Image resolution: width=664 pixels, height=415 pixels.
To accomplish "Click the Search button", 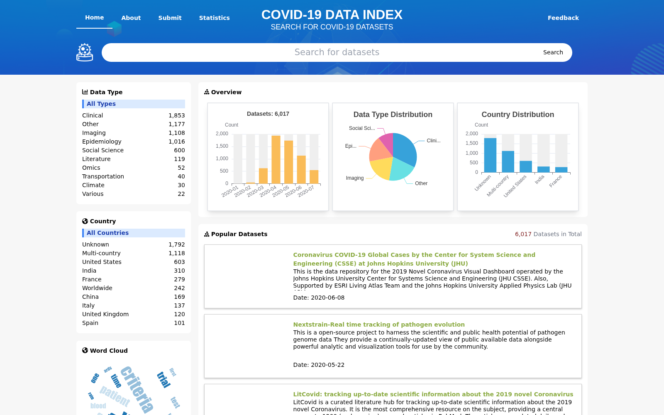I will pyautogui.click(x=553, y=52).
